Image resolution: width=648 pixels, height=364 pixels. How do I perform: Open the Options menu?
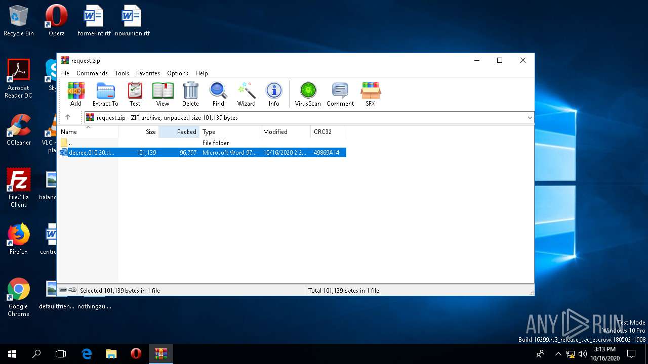pyautogui.click(x=178, y=73)
